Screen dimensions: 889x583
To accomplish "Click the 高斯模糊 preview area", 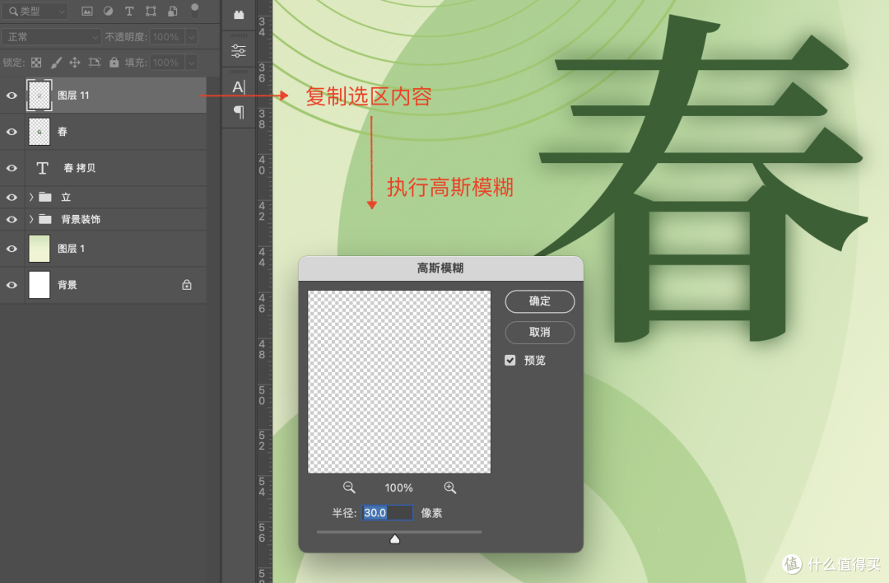I will coord(399,382).
